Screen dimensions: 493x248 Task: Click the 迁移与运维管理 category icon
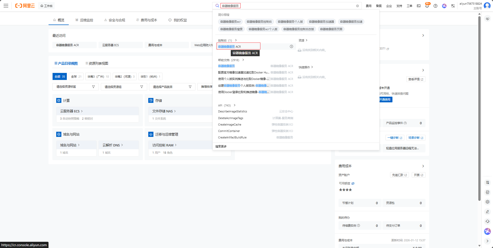pos(151,134)
